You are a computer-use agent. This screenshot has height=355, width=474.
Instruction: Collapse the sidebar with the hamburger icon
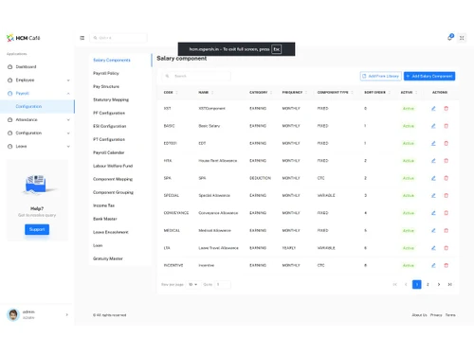(x=82, y=38)
